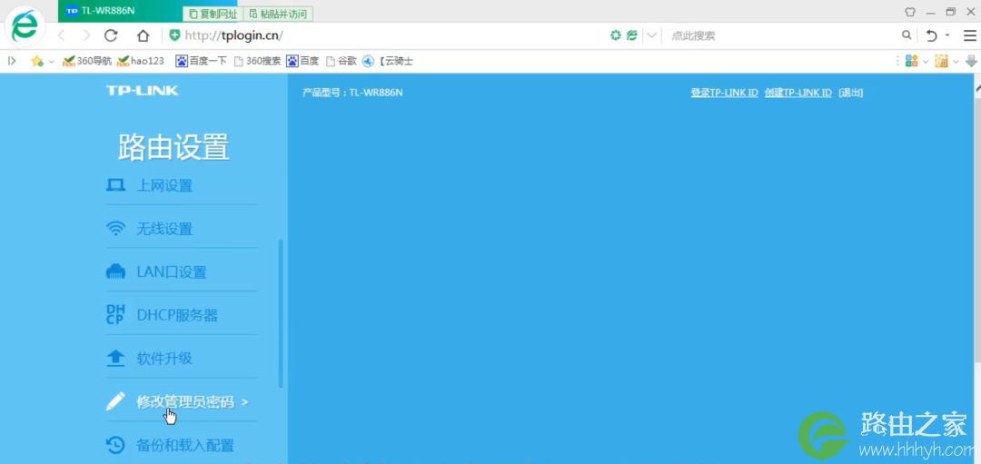The width and height of the screenshot is (981, 464).
Task: Click the page vertical scrollbar thumb
Action: coord(977,228)
